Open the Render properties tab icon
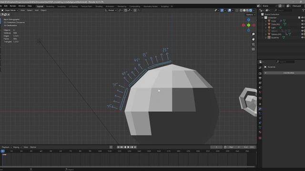The image size is (305, 171). coord(260,74)
